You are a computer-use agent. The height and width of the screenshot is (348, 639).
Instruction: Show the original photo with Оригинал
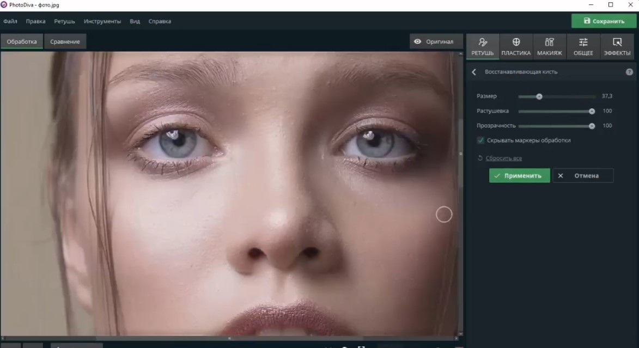(x=436, y=41)
